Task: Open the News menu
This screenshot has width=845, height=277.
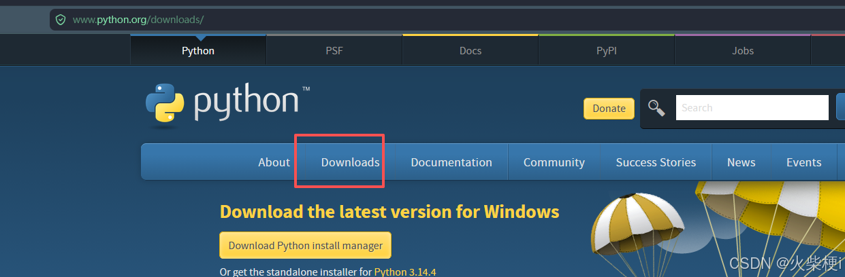Action: click(x=741, y=162)
